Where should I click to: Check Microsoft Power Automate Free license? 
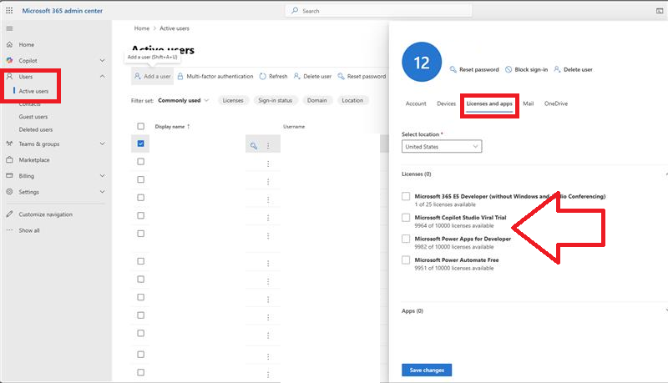point(406,260)
